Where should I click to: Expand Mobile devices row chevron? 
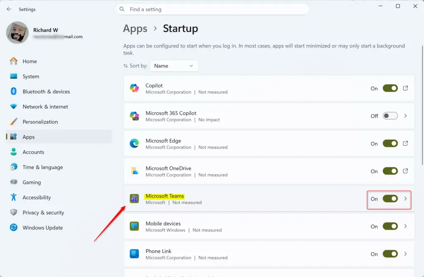(x=405, y=226)
